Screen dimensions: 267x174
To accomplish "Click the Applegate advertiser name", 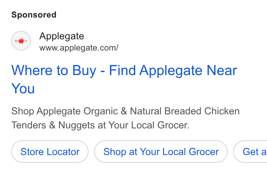I will [x=61, y=36].
